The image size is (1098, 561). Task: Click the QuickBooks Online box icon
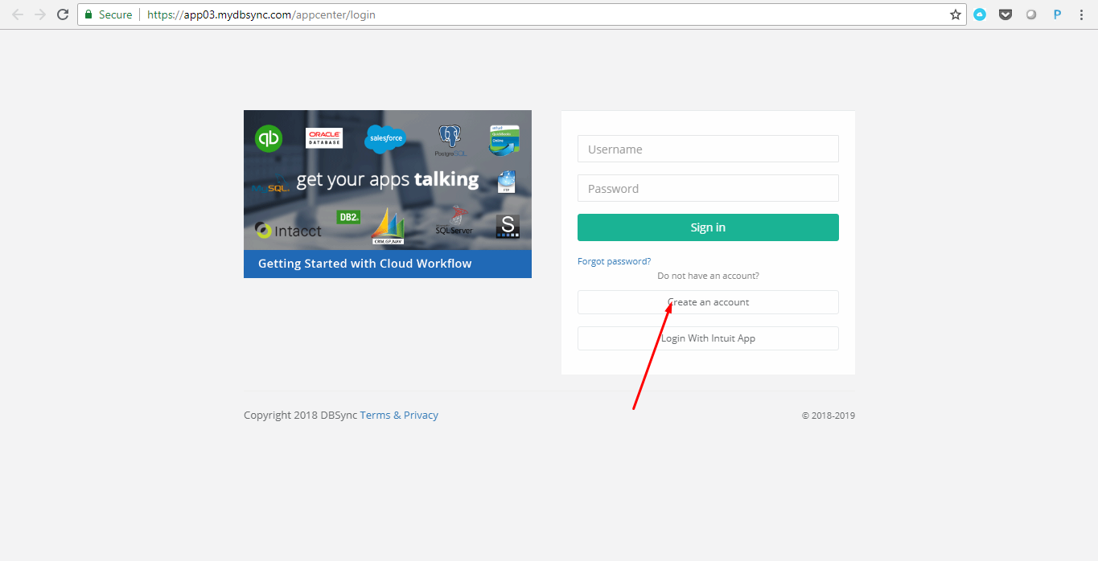coord(504,140)
